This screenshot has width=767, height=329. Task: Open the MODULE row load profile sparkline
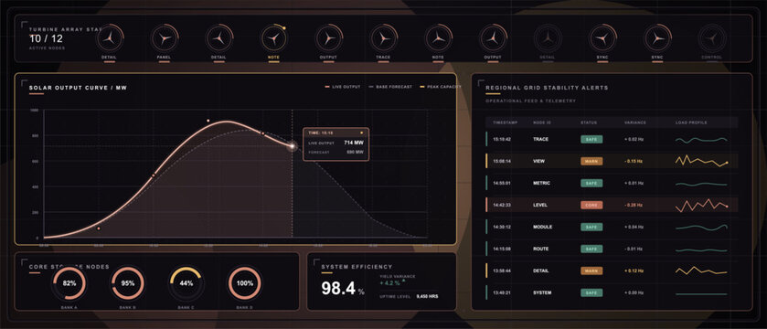701,228
